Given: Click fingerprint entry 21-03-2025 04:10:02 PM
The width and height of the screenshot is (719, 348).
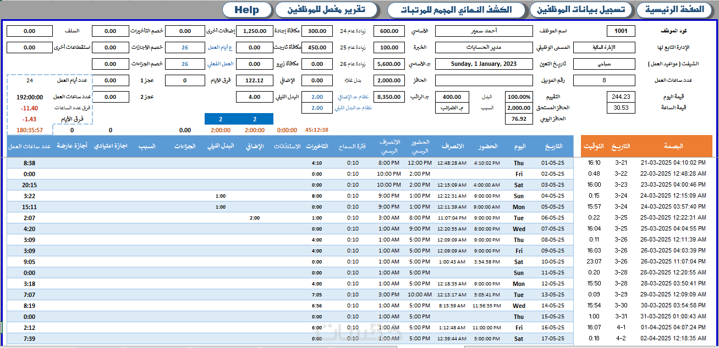Looking at the screenshot, I should (673, 163).
